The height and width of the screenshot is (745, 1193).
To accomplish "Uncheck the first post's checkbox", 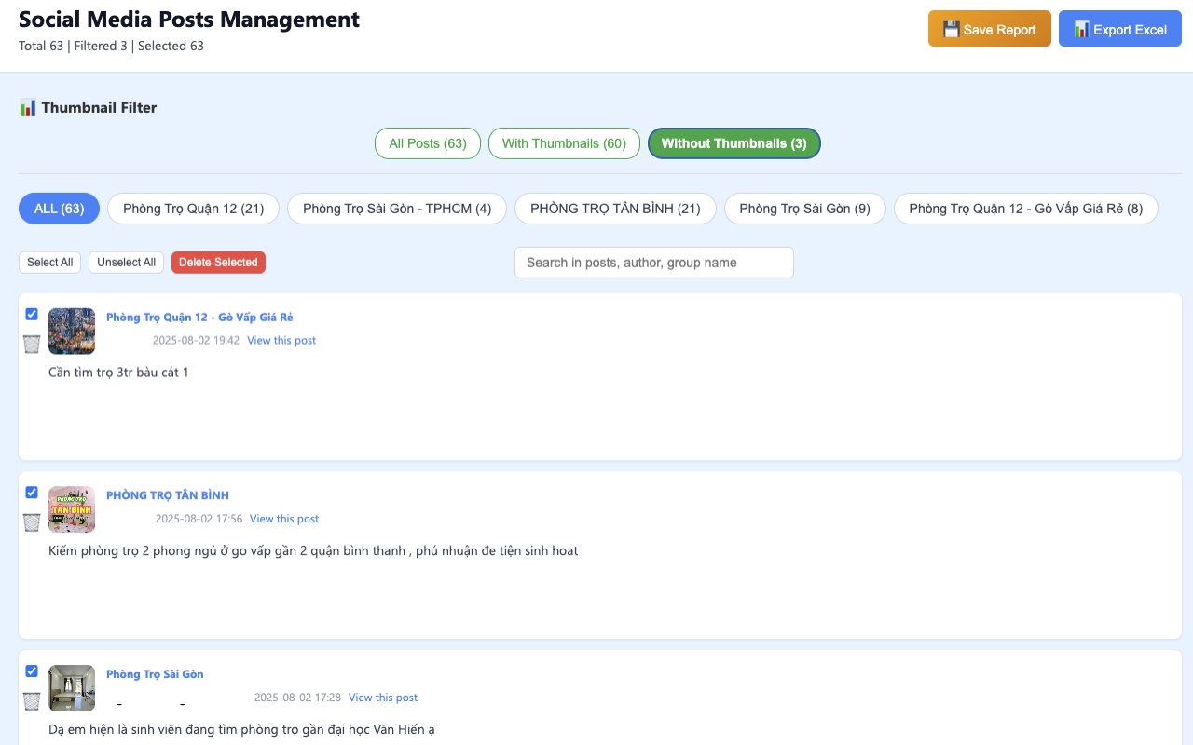I will 32,314.
